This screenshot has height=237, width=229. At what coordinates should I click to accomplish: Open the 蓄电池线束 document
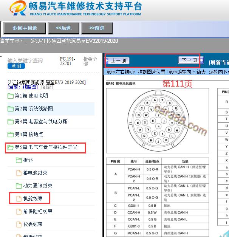[35, 173]
